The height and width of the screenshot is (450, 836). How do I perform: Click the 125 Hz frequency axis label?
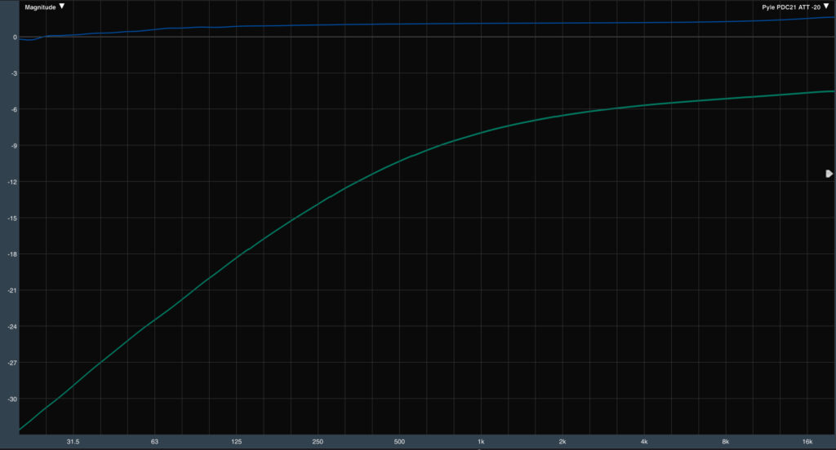(x=236, y=442)
